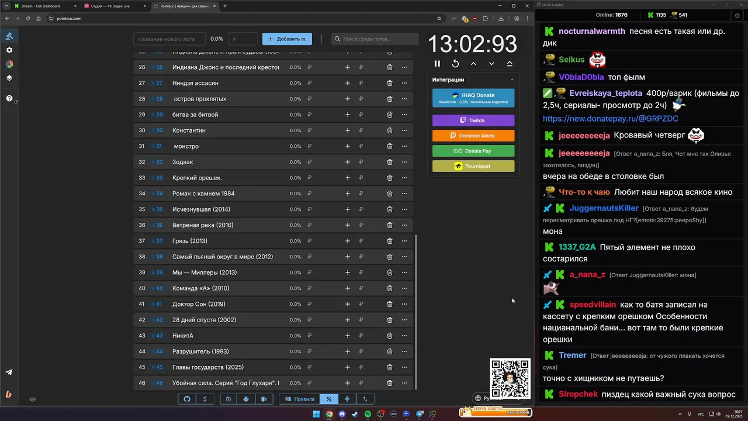Add amount to lot Крепкий орешек.
The height and width of the screenshot is (421, 748).
click(347, 178)
